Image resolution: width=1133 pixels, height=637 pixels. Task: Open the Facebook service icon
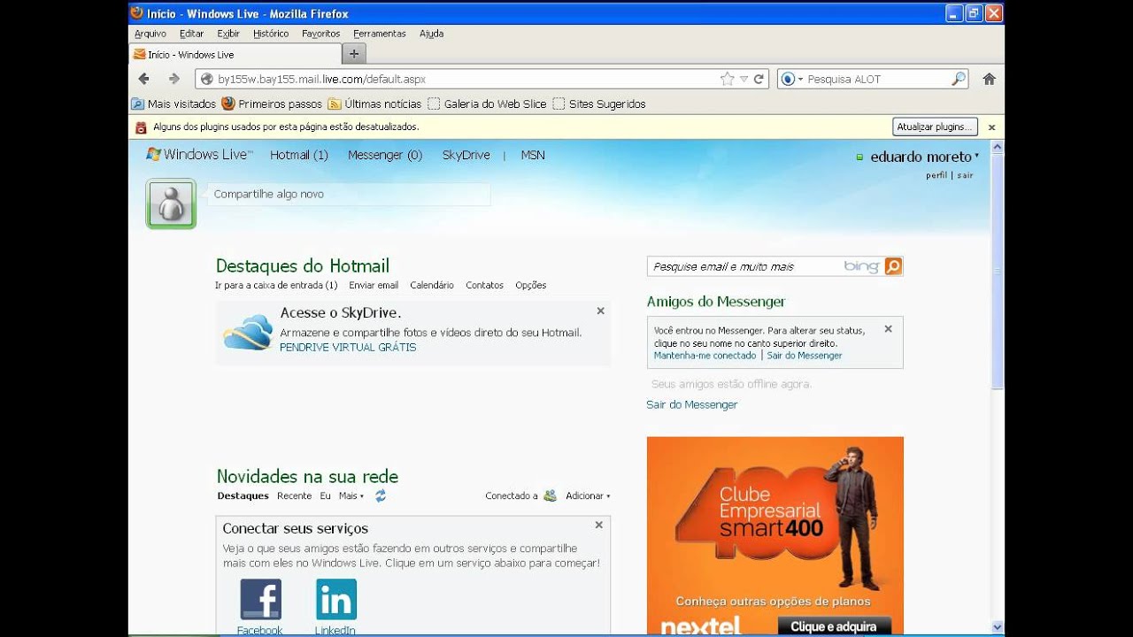click(260, 599)
